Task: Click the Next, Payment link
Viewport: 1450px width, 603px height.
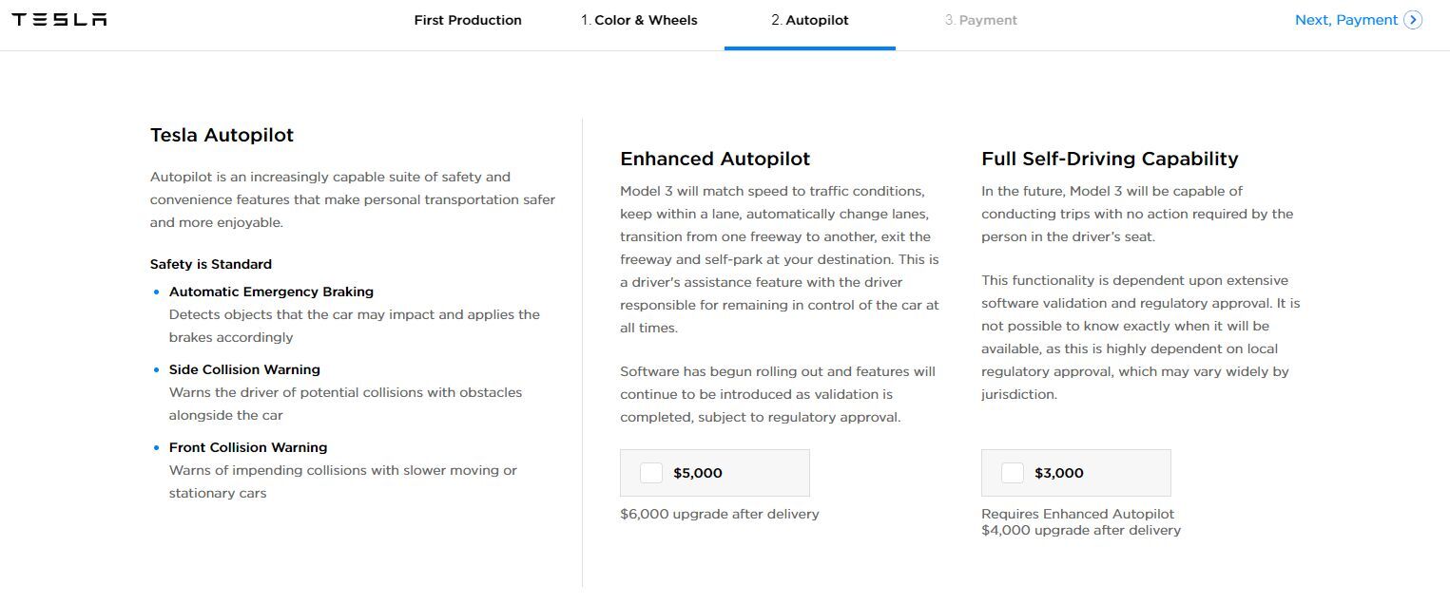Action: pos(1346,20)
